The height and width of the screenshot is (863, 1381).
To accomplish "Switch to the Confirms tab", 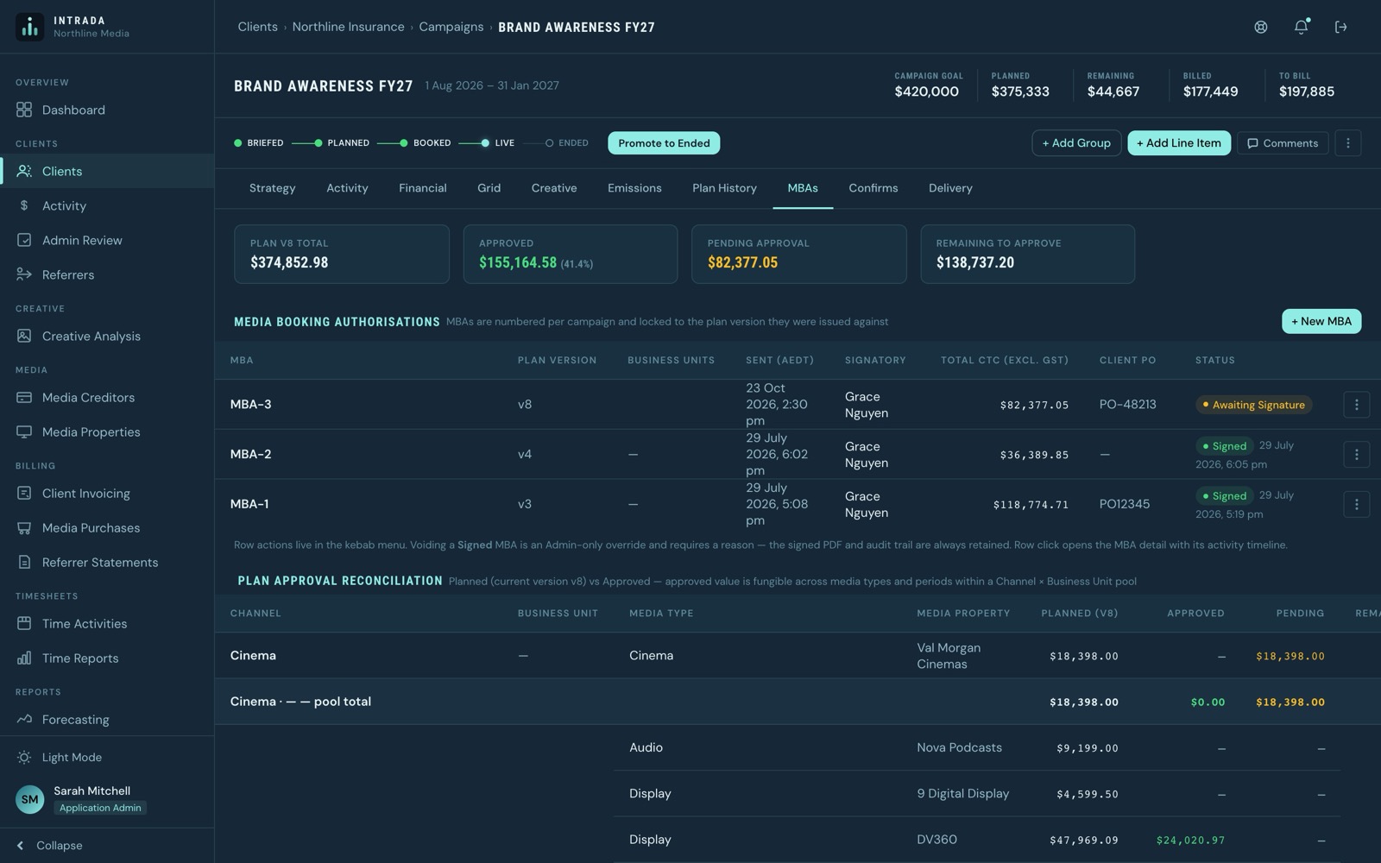I will coord(873,188).
